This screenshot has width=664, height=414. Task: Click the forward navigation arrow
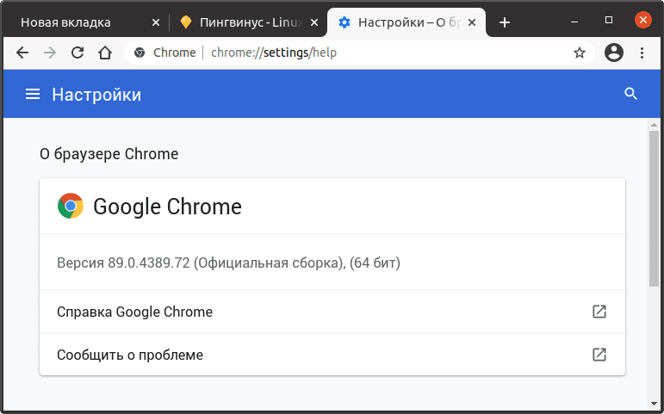[50, 53]
